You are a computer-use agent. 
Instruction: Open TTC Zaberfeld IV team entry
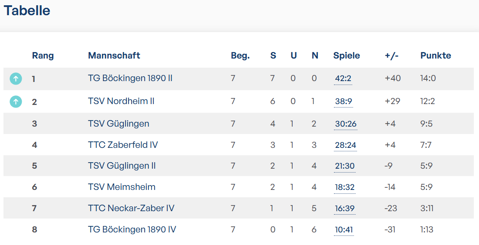pyautogui.click(x=123, y=145)
